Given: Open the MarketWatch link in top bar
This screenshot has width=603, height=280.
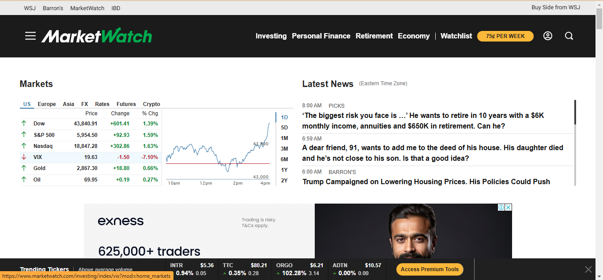Looking at the screenshot, I should pyautogui.click(x=87, y=8).
